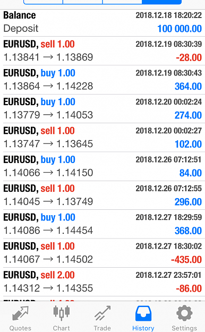
Task: Open the Settings gear icon
Action: coord(184,313)
